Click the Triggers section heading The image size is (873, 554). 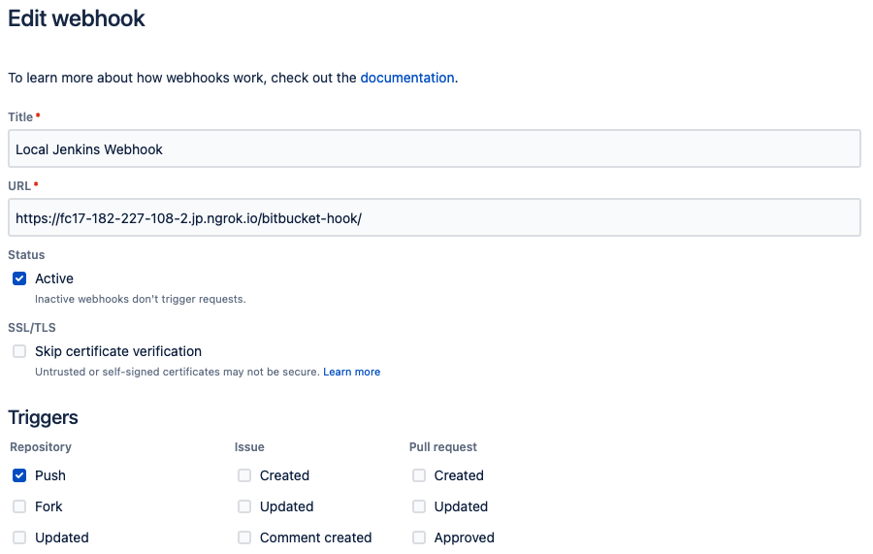43,417
